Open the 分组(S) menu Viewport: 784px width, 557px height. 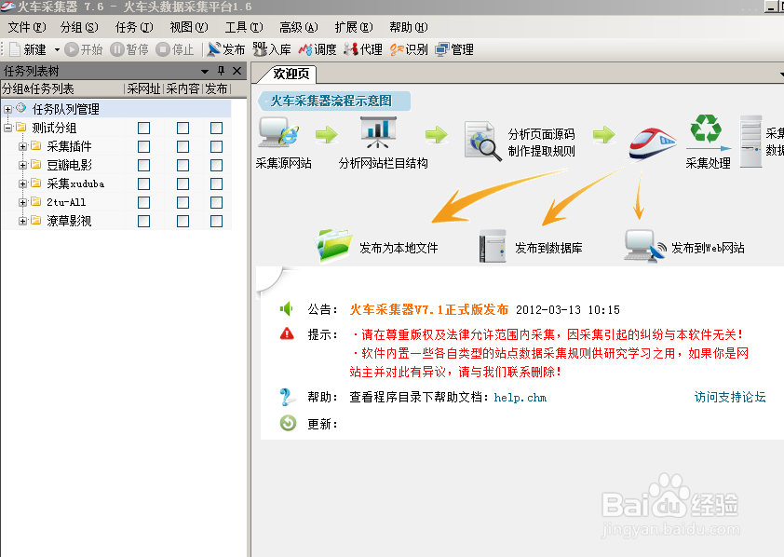click(x=79, y=27)
